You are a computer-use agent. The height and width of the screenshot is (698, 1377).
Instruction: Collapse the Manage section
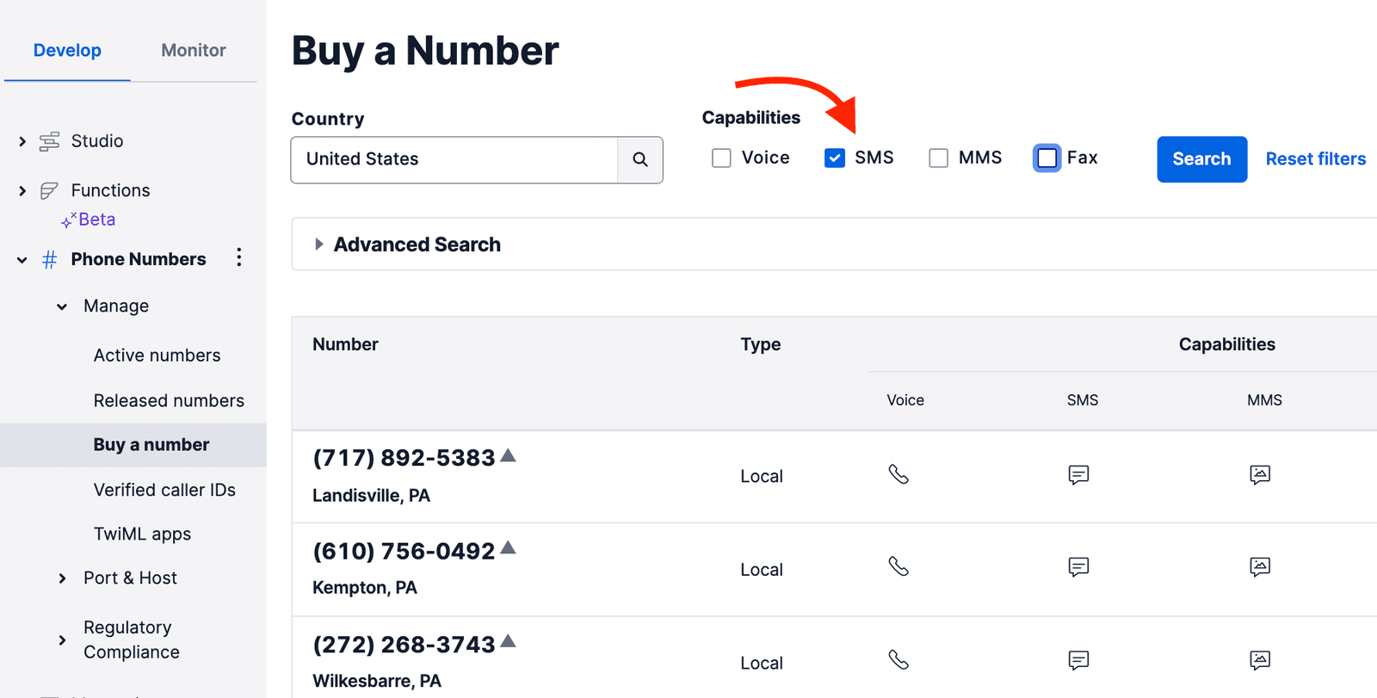[x=61, y=306]
